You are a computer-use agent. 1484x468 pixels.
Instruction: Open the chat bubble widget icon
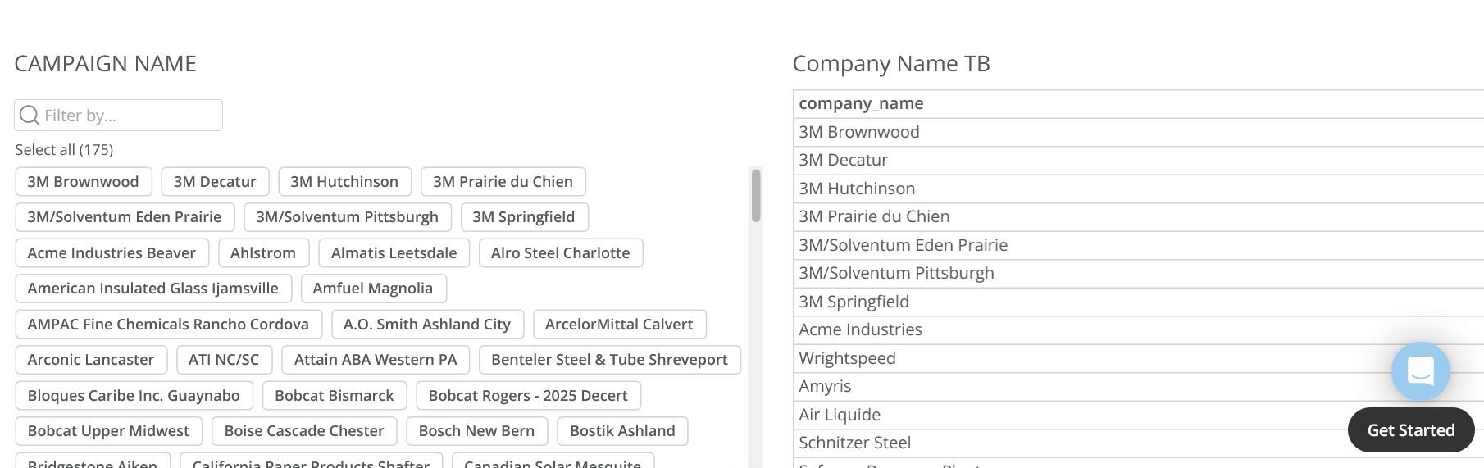1420,371
